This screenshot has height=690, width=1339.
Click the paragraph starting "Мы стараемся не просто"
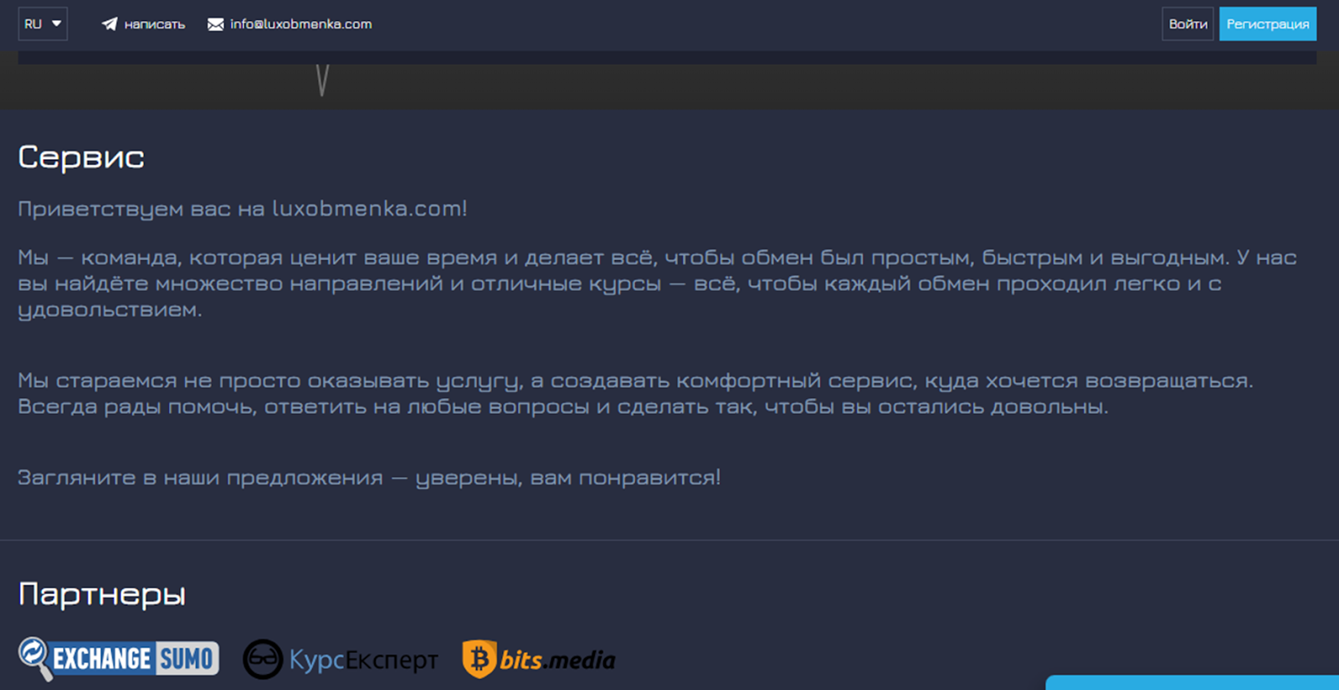coord(636,393)
